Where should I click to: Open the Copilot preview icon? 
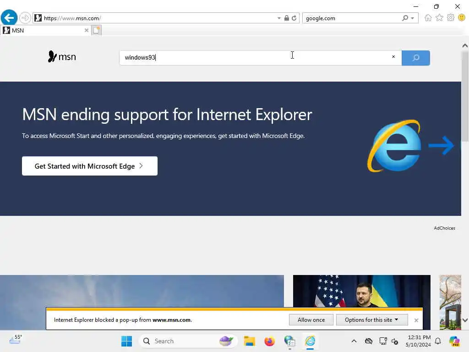coord(454,341)
